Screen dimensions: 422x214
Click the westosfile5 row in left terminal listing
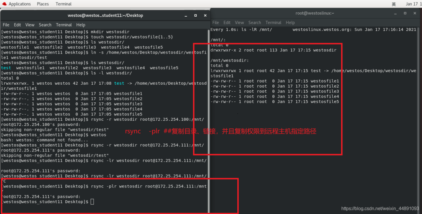[x=71, y=114]
